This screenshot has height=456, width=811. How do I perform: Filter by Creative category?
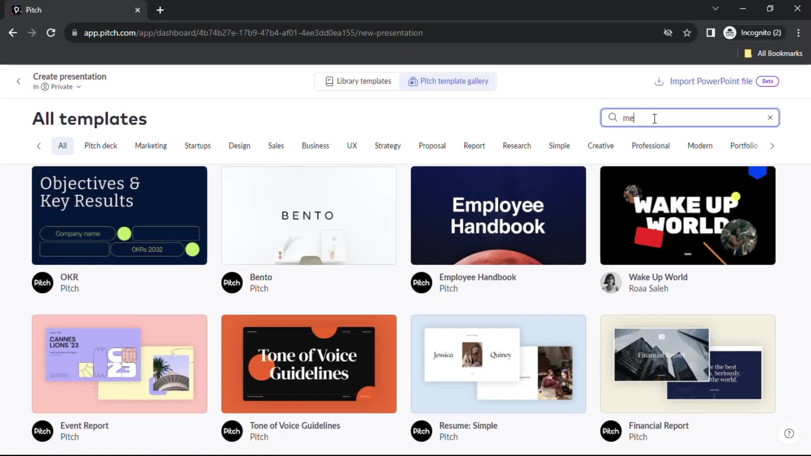point(601,146)
